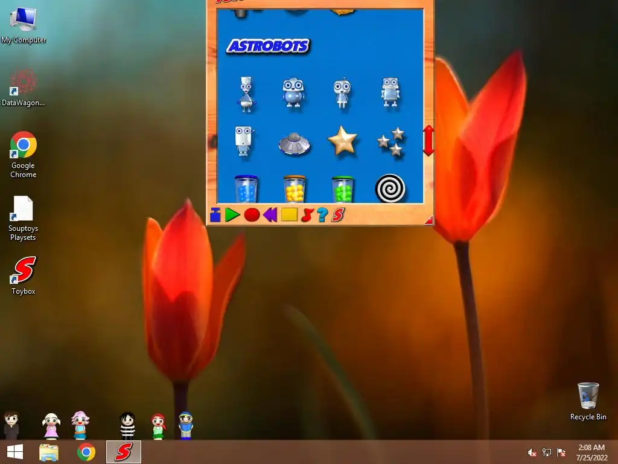The width and height of the screenshot is (618, 464).
Task: Click the Action Center flag icon
Action: pos(561,453)
